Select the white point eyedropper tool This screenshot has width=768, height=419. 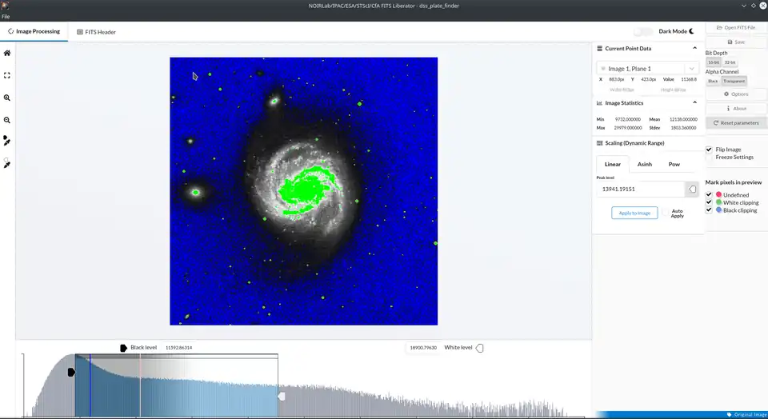pyautogui.click(x=7, y=163)
